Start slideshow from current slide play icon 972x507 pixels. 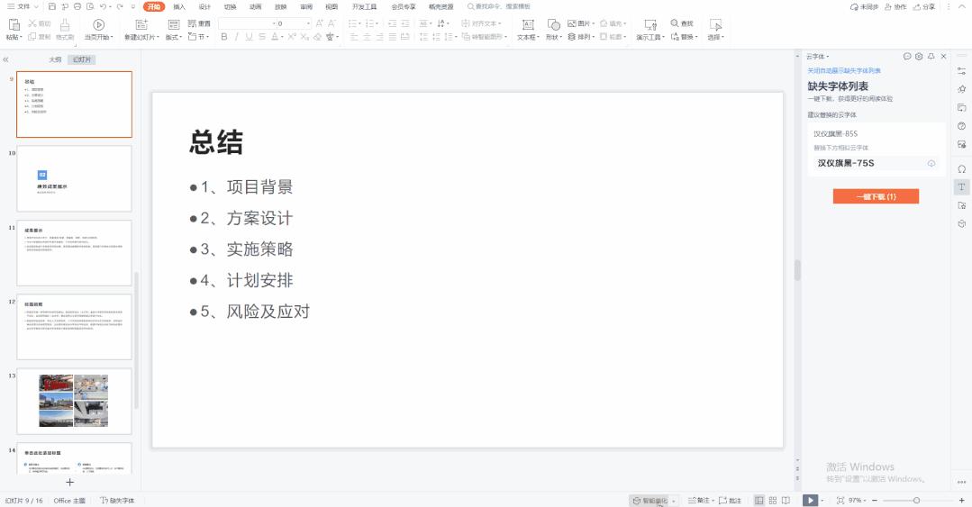(98, 25)
